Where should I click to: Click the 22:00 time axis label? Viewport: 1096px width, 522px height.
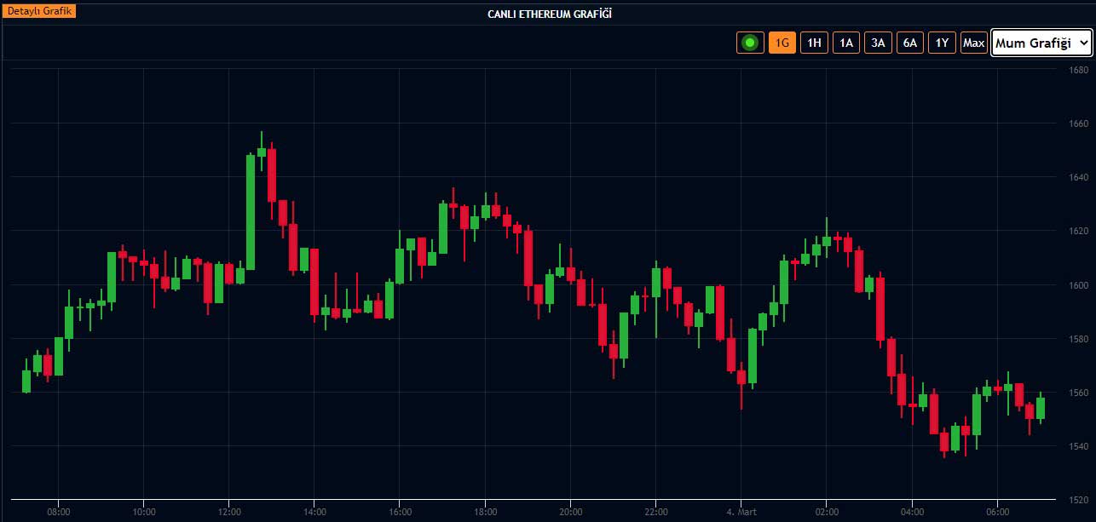click(x=655, y=512)
